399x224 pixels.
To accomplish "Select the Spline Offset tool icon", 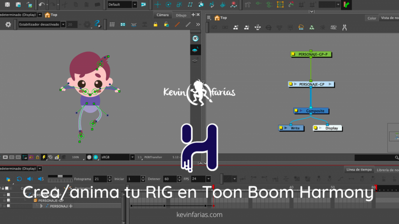I will click(x=212, y=4).
